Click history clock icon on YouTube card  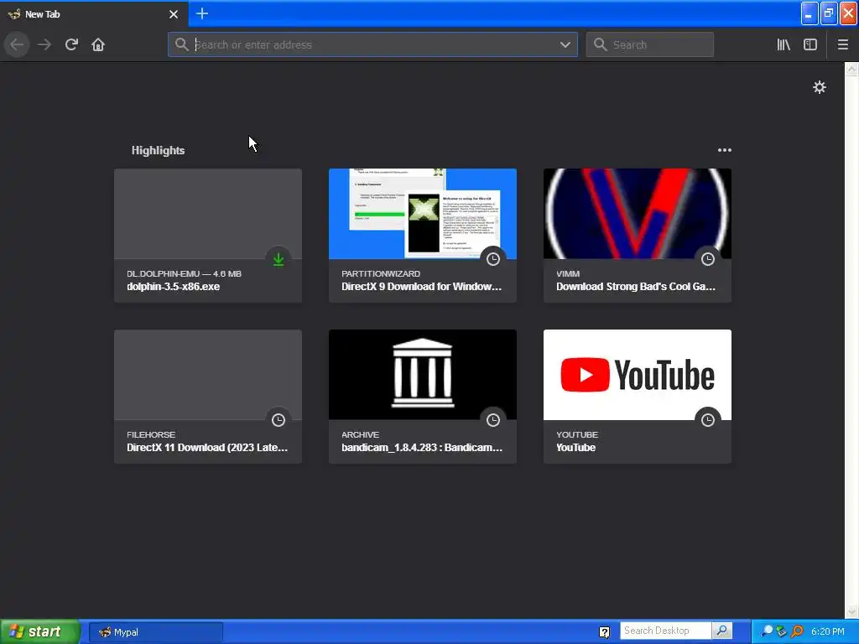(708, 420)
